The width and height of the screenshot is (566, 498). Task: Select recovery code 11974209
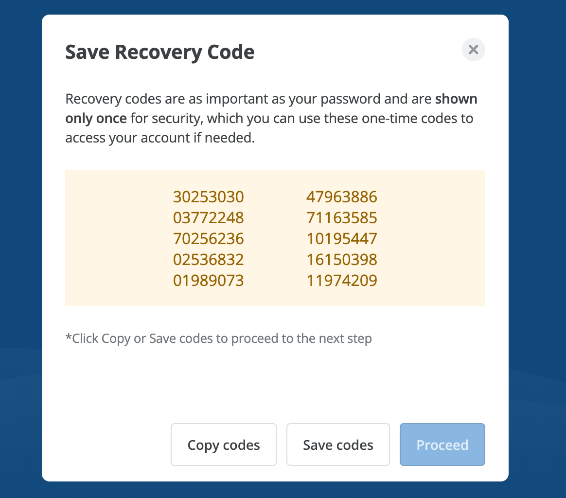342,281
